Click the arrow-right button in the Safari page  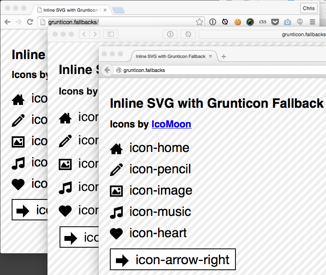pyautogui.click(x=79, y=237)
